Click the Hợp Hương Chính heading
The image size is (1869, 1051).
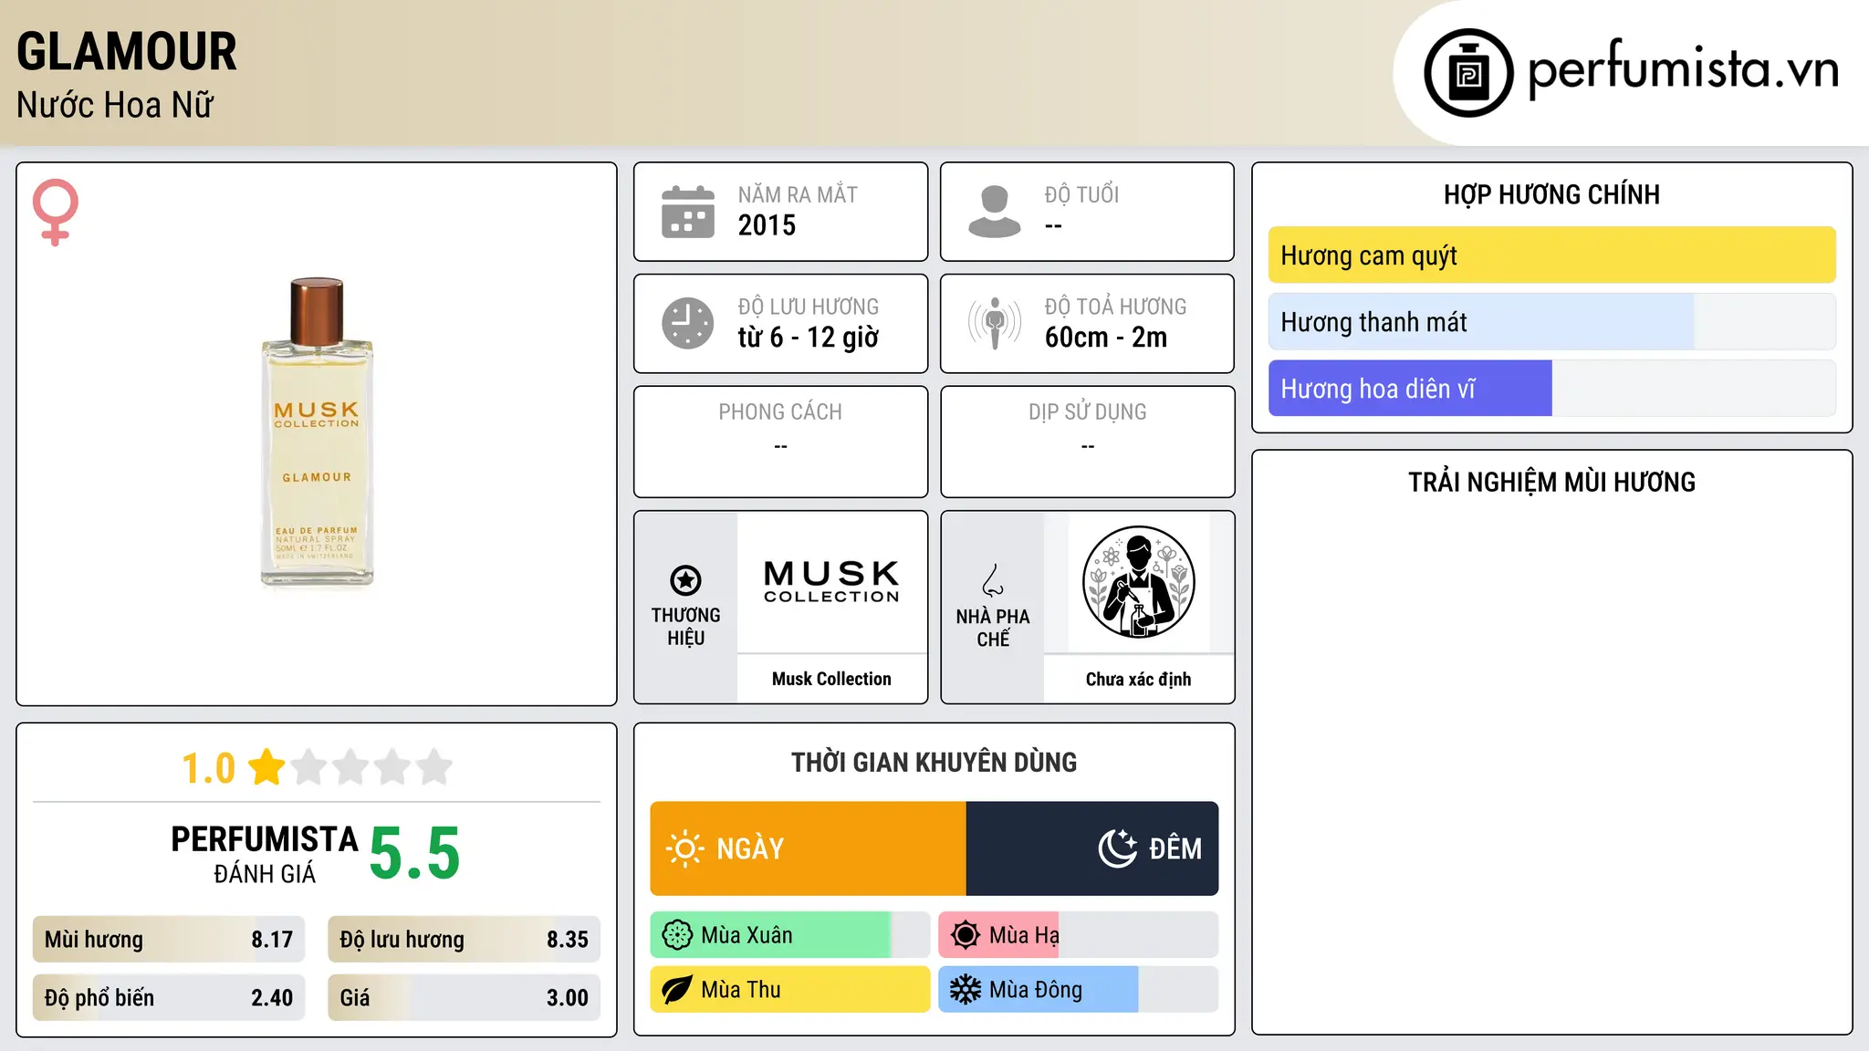click(x=1552, y=194)
